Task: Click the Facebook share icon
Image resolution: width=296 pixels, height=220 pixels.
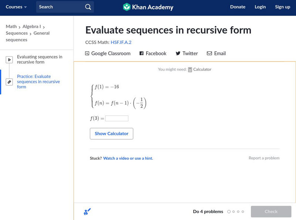Action: pyautogui.click(x=141, y=53)
